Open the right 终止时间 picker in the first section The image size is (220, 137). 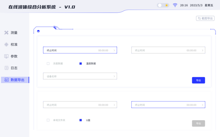click(168, 50)
